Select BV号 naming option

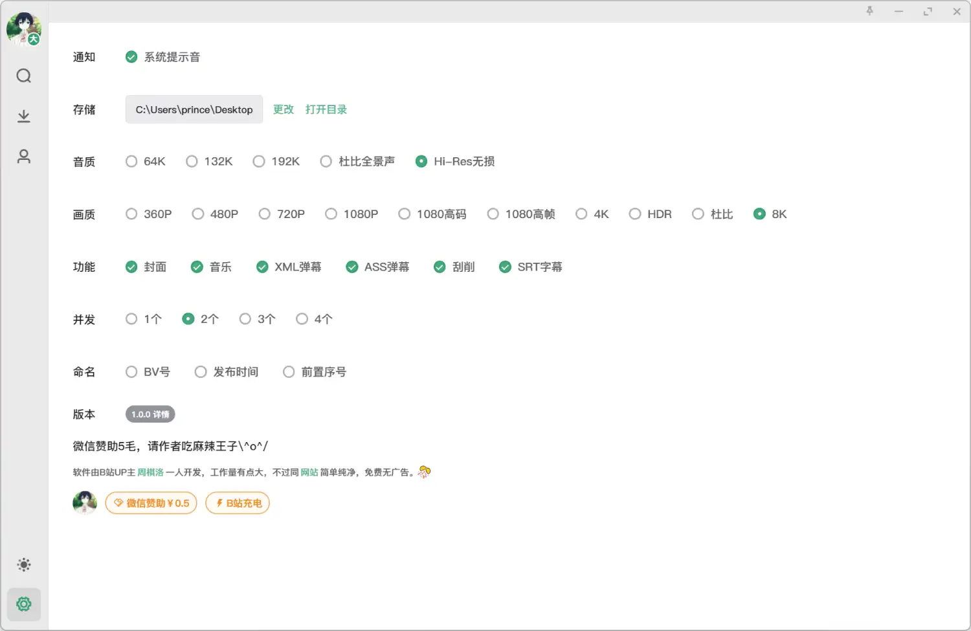point(131,371)
